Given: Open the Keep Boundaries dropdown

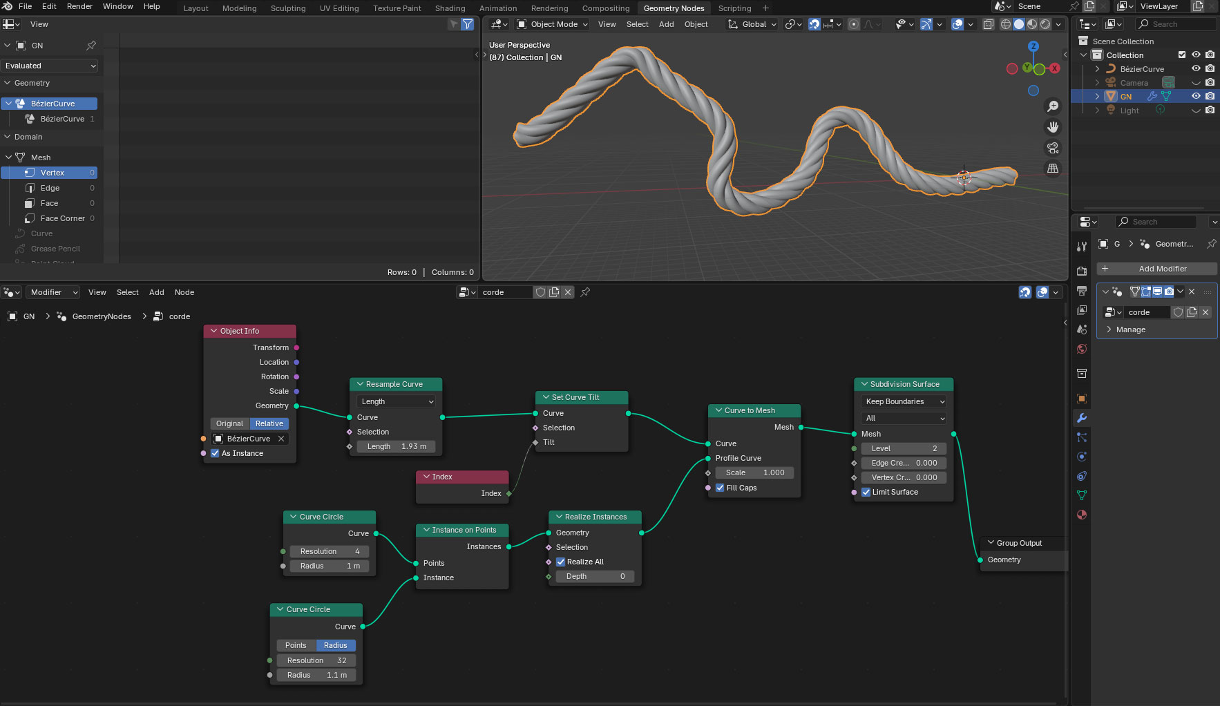Looking at the screenshot, I should pos(904,401).
